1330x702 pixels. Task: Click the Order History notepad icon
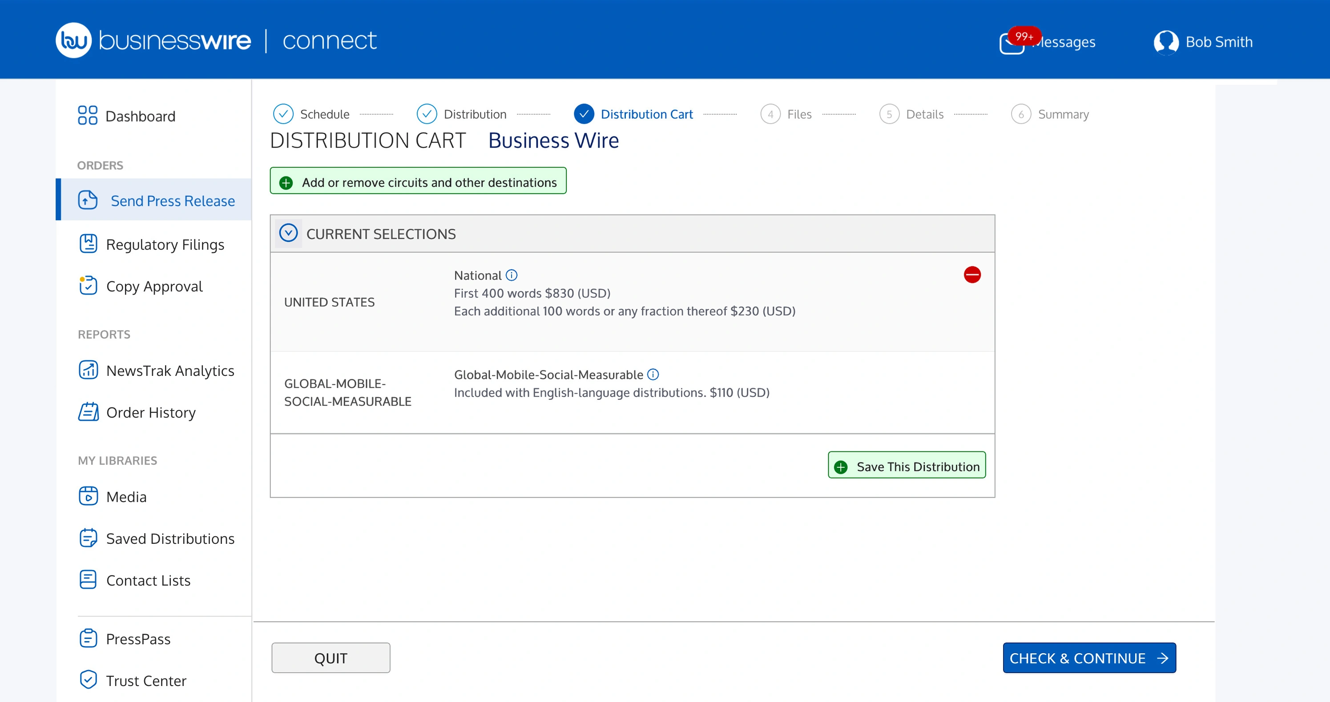click(x=88, y=412)
